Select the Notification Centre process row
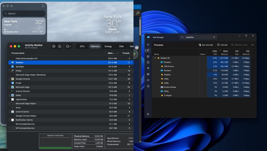The width and height of the screenshot is (267, 151). coord(71,120)
